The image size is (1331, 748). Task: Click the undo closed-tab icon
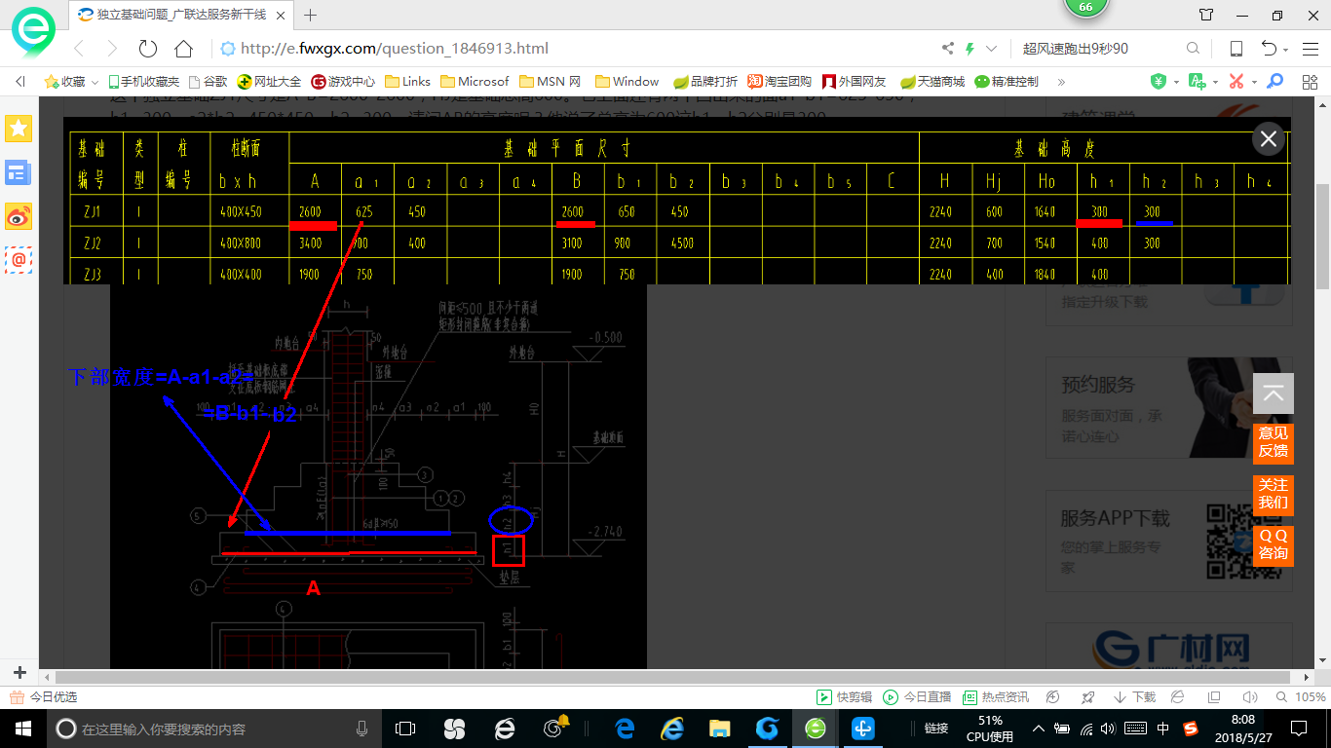tap(1269, 49)
